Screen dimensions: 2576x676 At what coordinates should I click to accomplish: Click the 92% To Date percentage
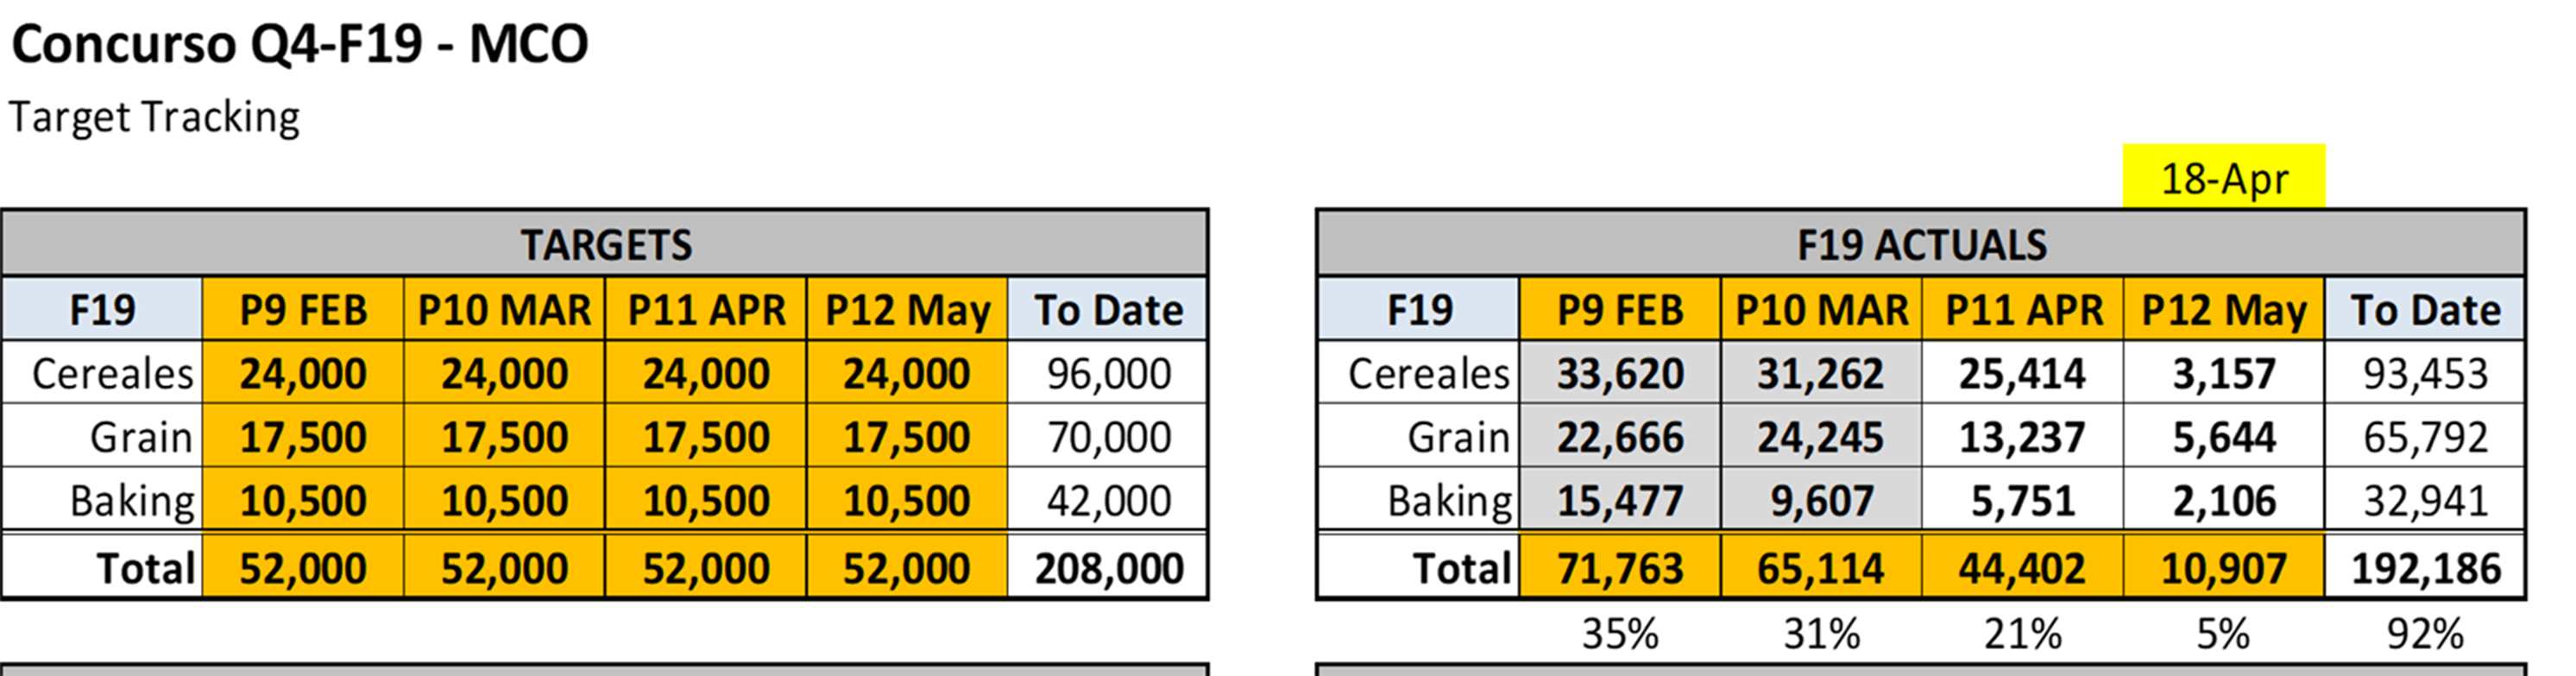point(2425,634)
